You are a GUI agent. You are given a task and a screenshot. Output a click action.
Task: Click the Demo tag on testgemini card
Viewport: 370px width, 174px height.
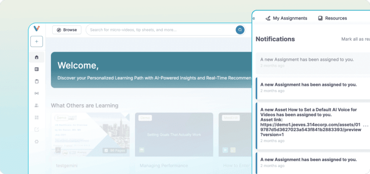tap(62, 118)
